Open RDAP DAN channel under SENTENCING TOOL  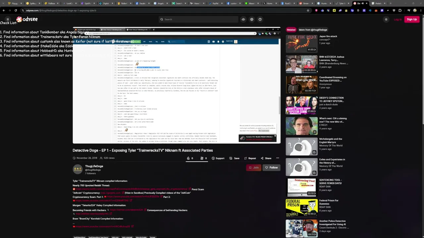tap(325, 187)
